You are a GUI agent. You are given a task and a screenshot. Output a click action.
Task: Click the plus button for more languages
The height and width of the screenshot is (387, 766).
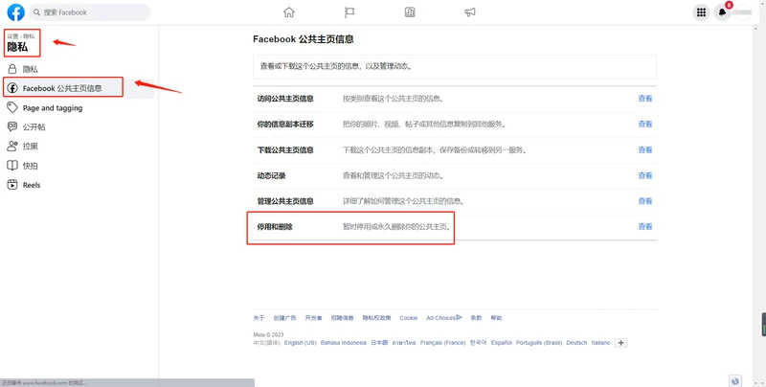pyautogui.click(x=620, y=343)
